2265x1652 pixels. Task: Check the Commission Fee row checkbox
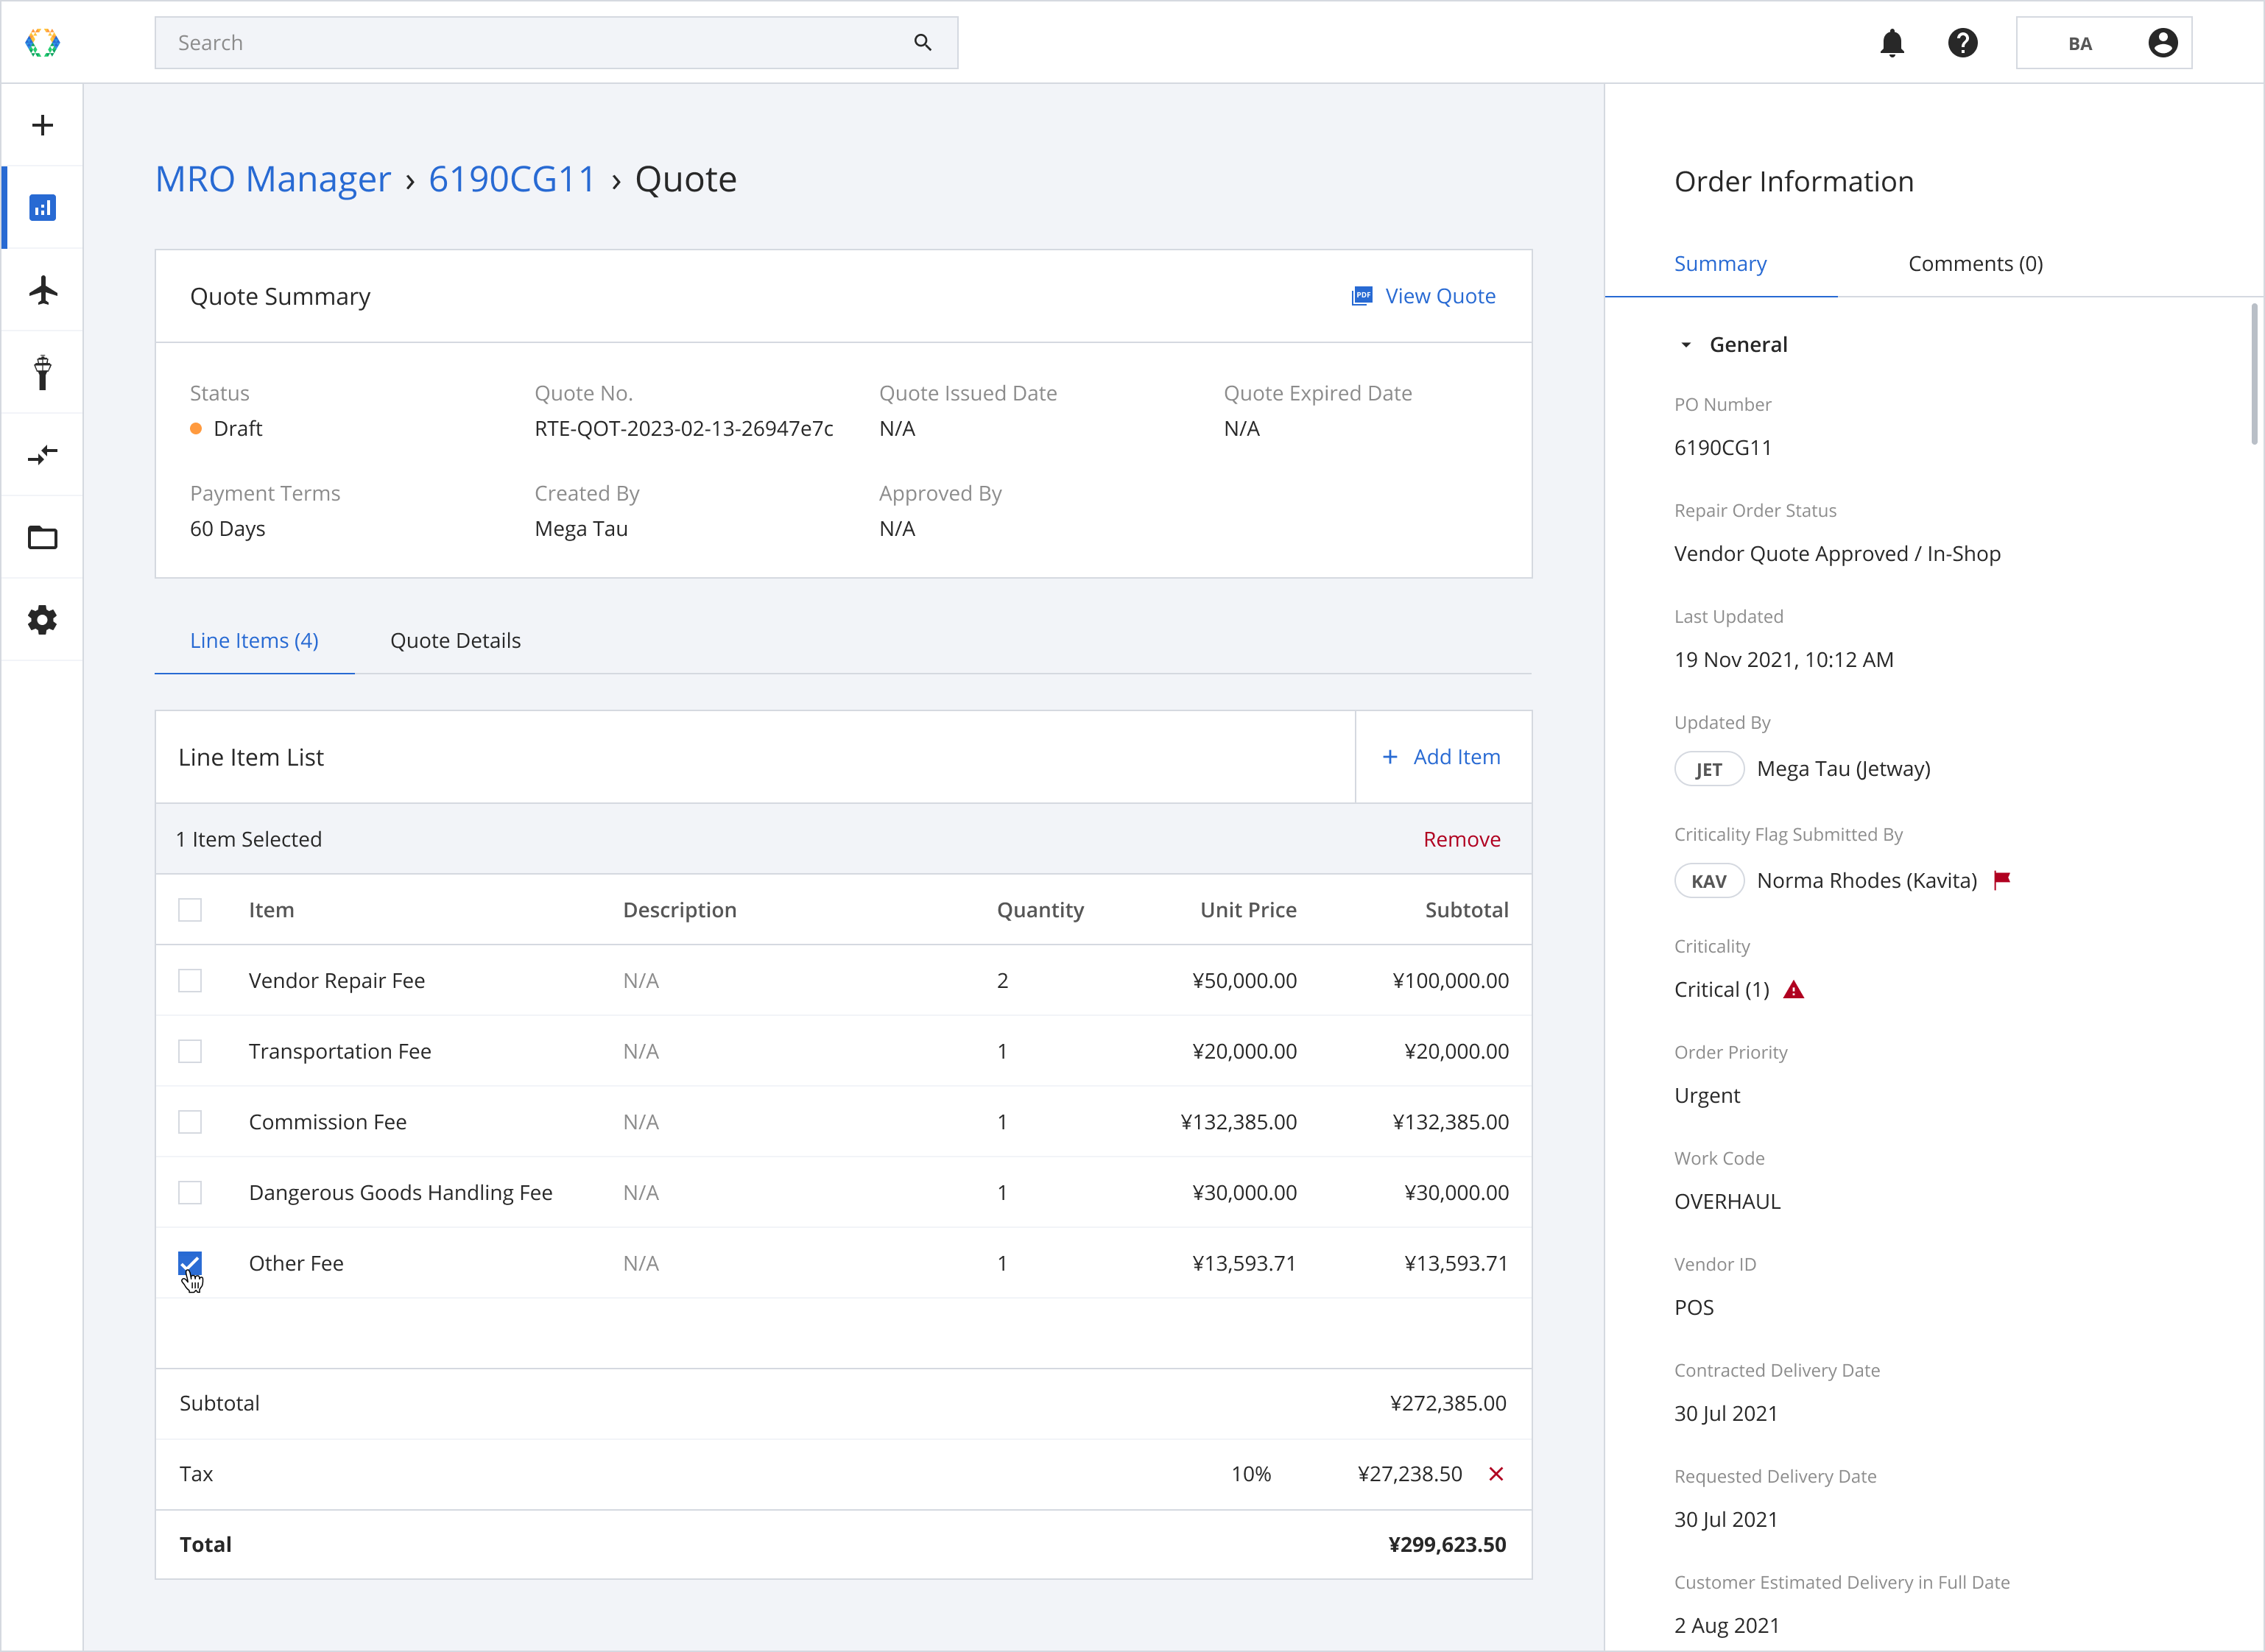[190, 1122]
